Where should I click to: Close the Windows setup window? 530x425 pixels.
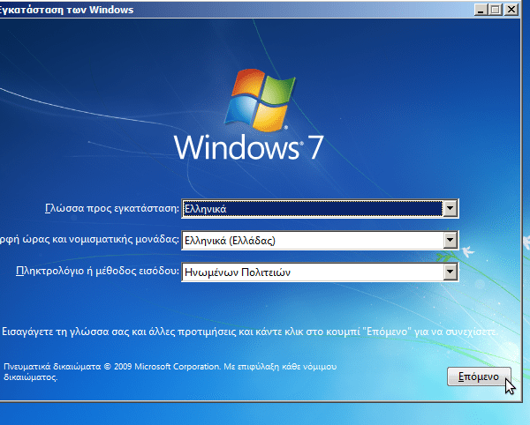tap(511, 10)
